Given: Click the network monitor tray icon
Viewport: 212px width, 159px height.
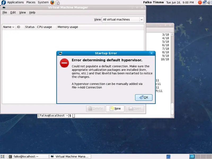Looking at the screenshot, I should point(205,2).
